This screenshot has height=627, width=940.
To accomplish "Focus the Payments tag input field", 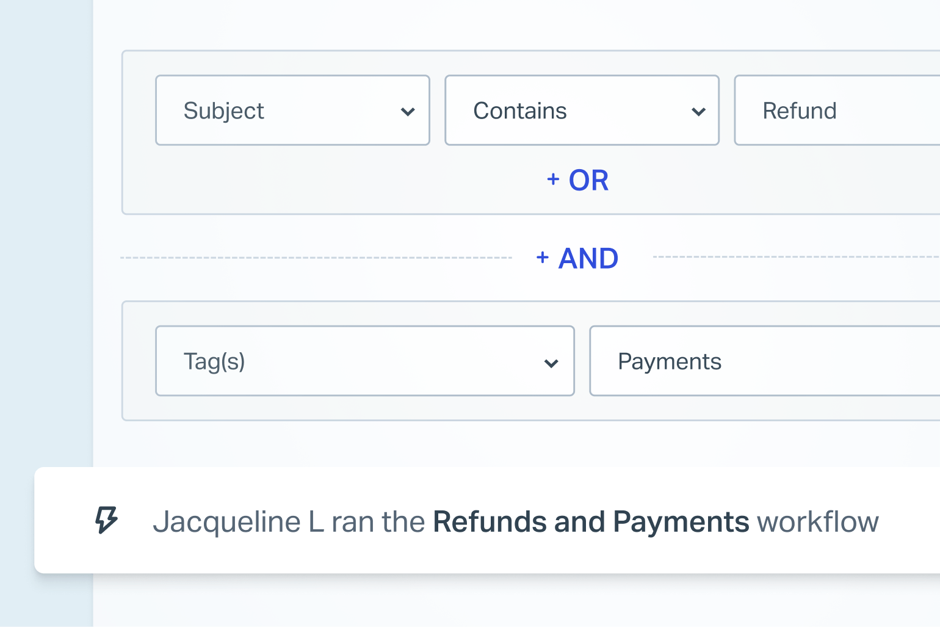I will tap(764, 361).
